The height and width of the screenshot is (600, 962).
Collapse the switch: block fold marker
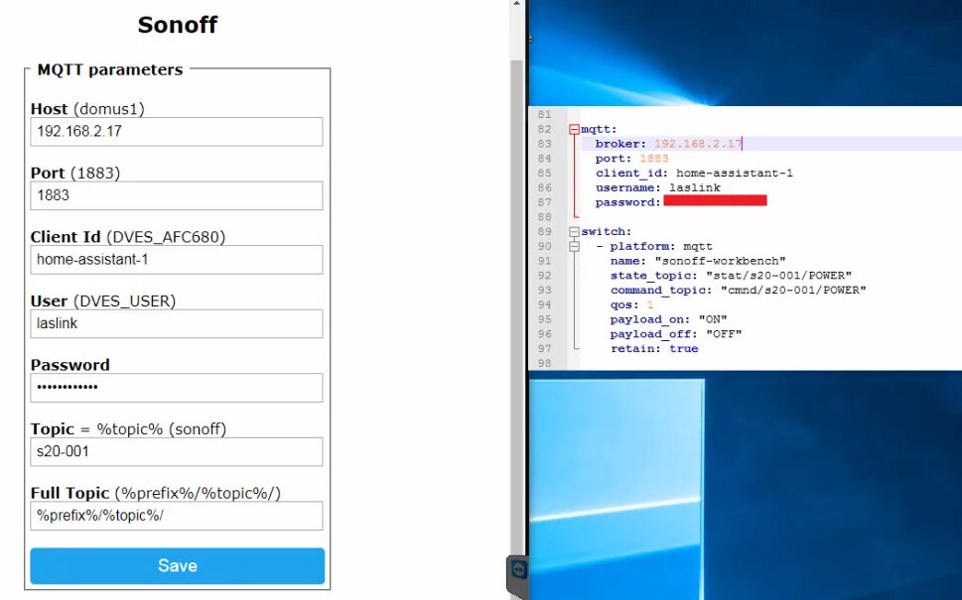[574, 232]
